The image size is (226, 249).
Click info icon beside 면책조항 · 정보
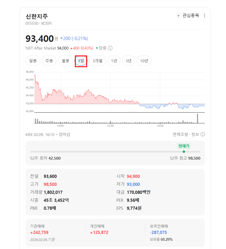pyautogui.click(x=203, y=135)
